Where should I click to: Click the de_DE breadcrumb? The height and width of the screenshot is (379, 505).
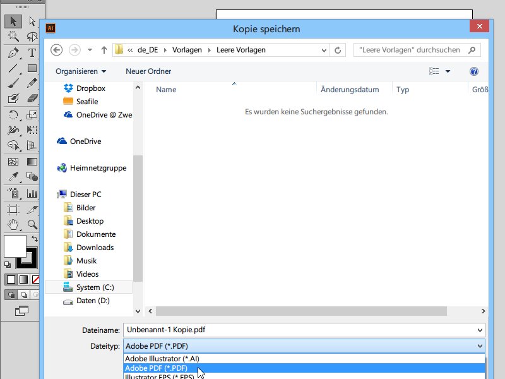click(x=148, y=50)
